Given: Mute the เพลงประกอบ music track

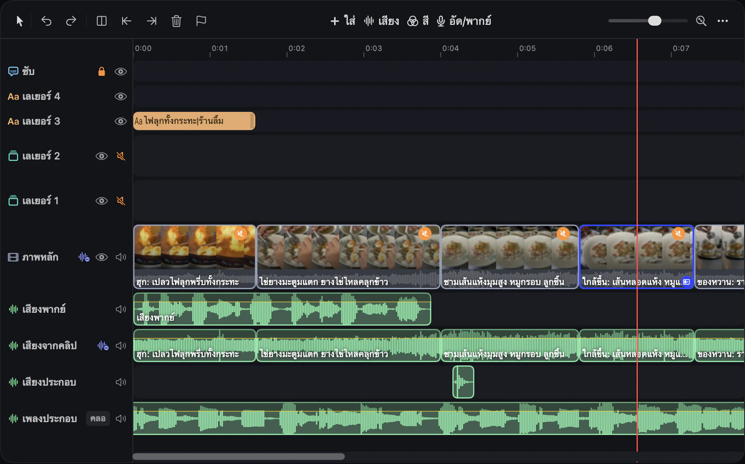Looking at the screenshot, I should tap(120, 418).
